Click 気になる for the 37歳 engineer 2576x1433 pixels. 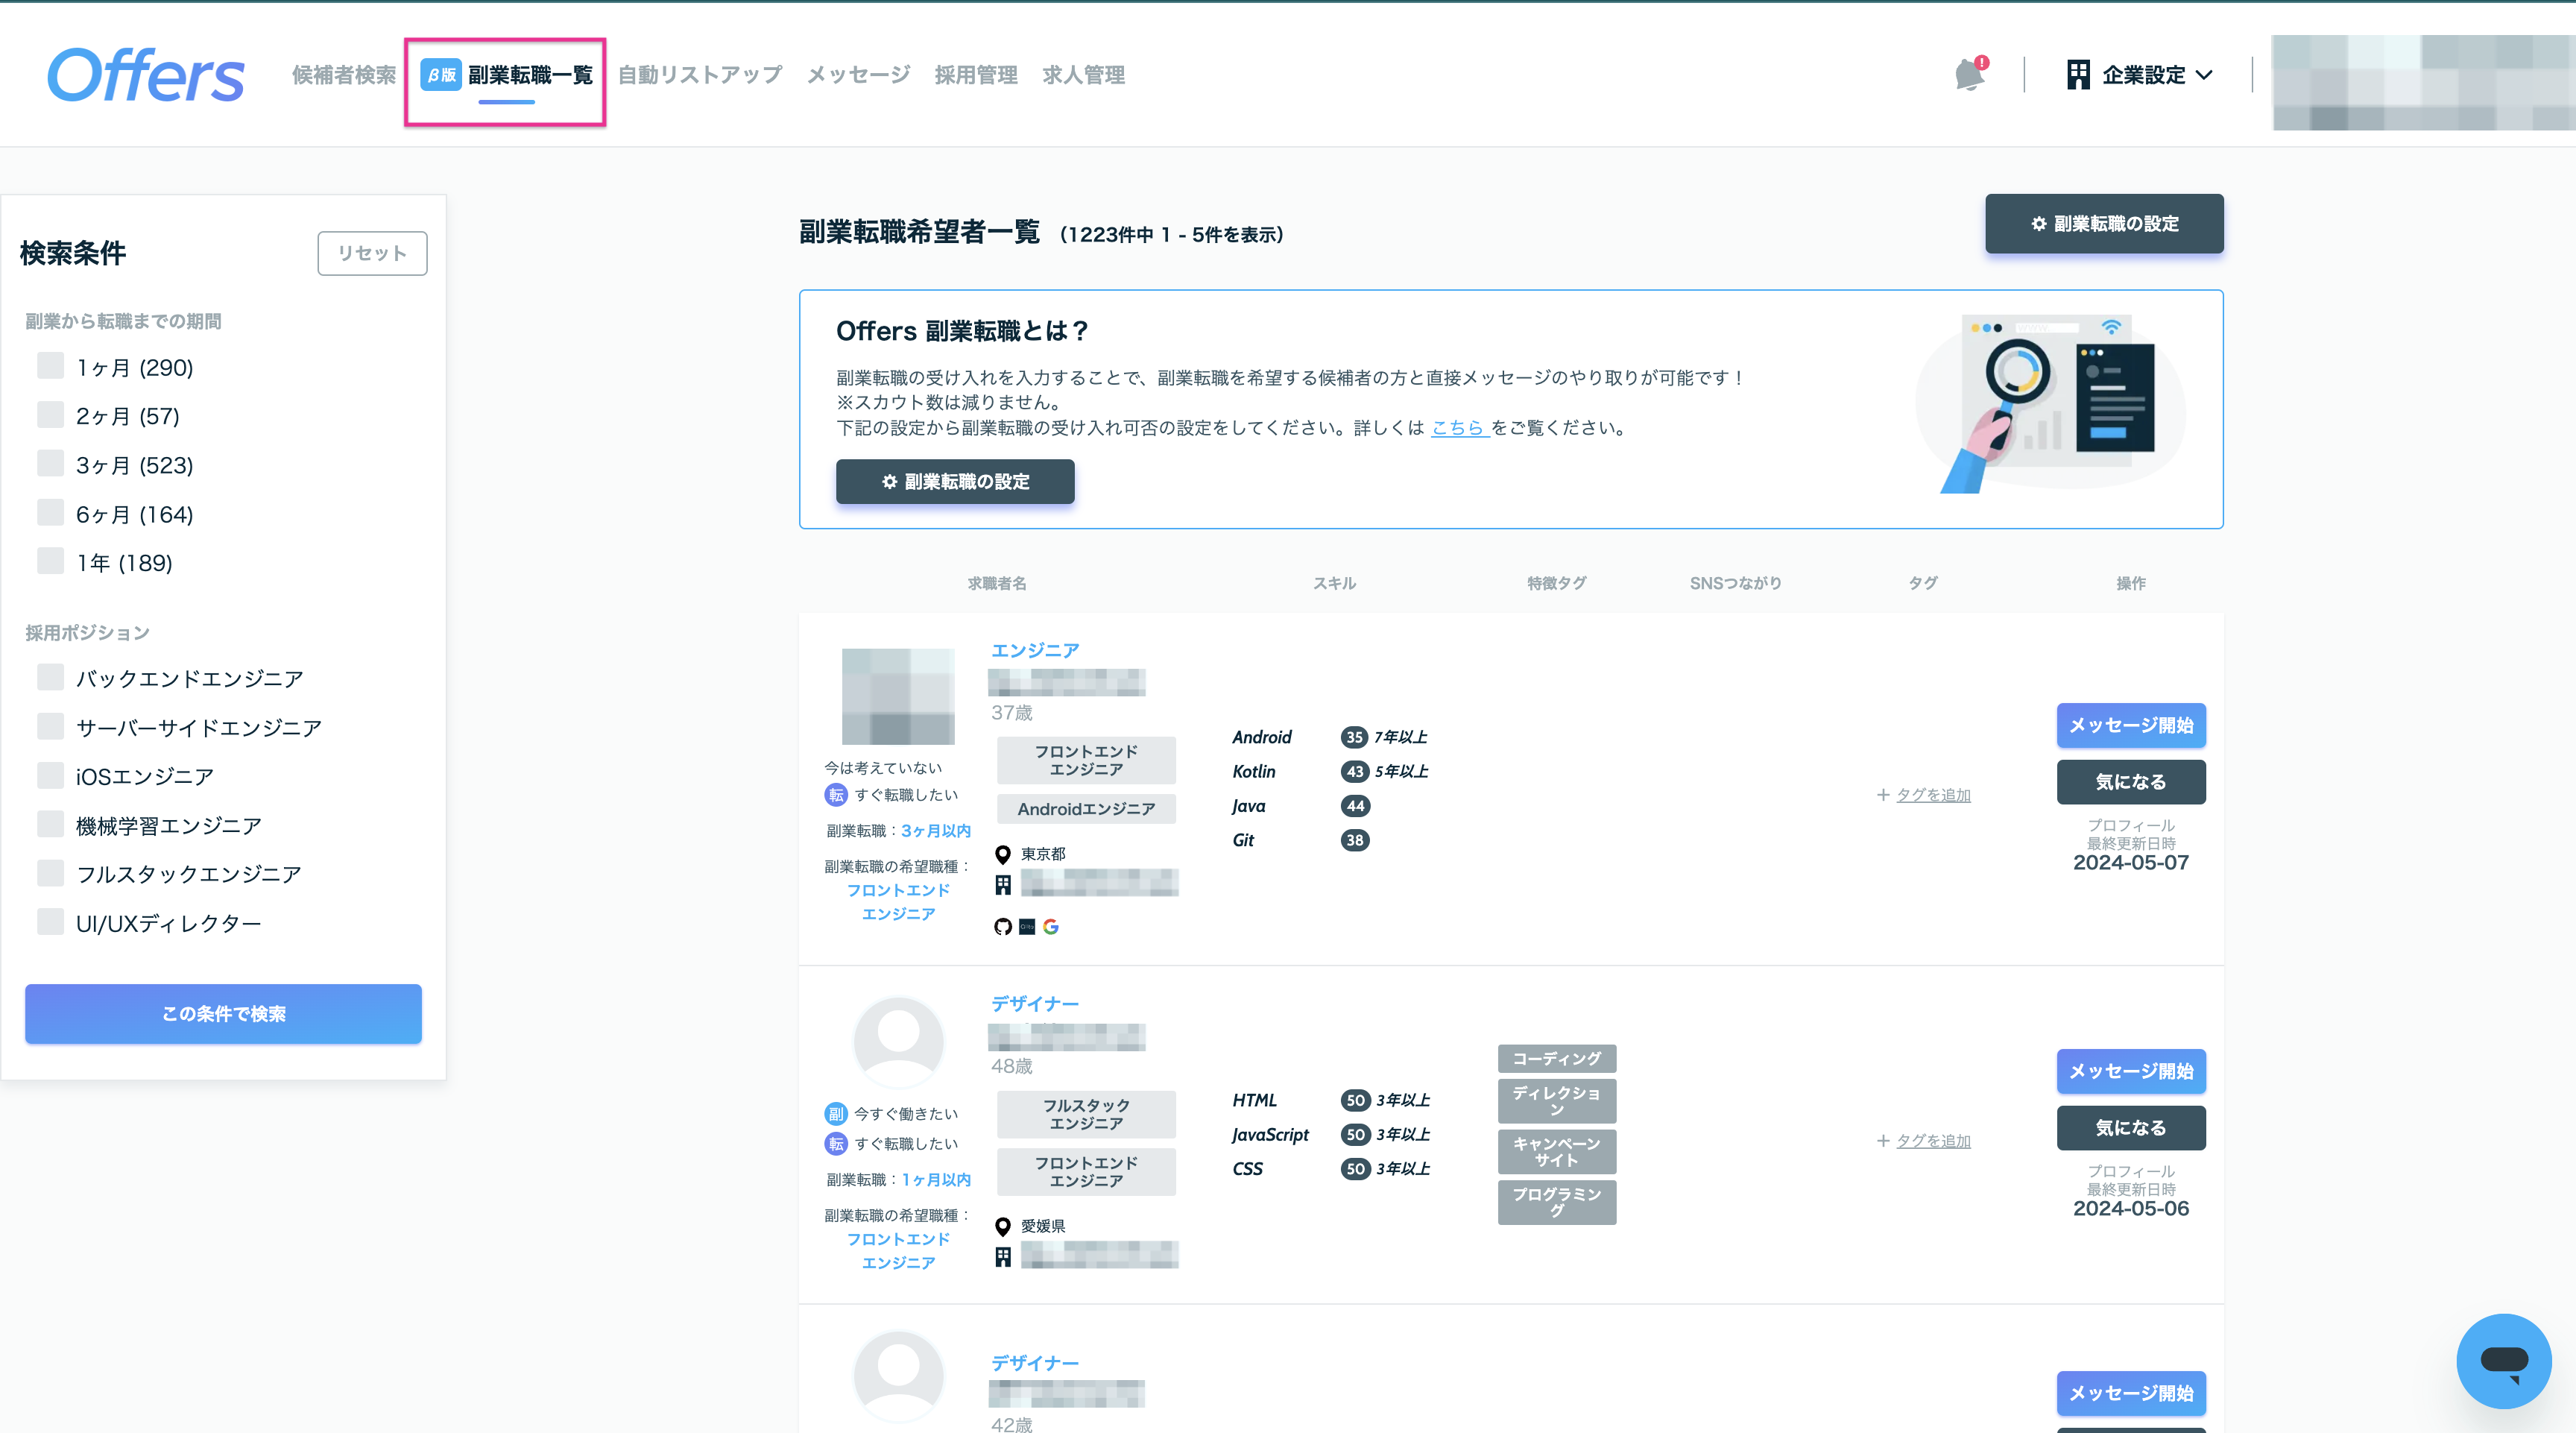pyautogui.click(x=2131, y=782)
